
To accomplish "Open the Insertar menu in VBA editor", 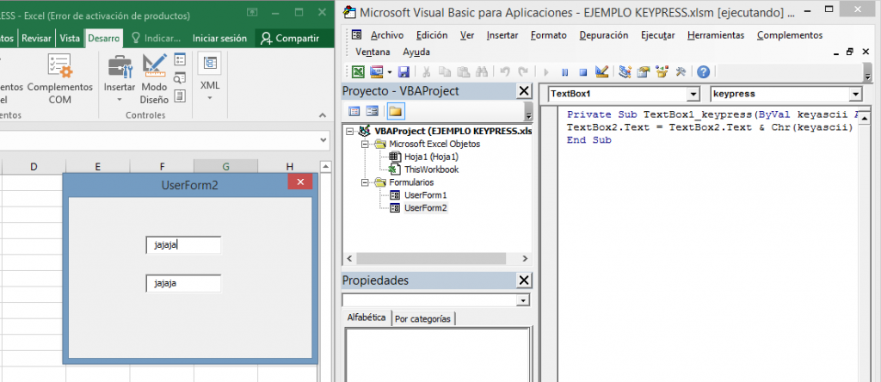I will coord(502,34).
